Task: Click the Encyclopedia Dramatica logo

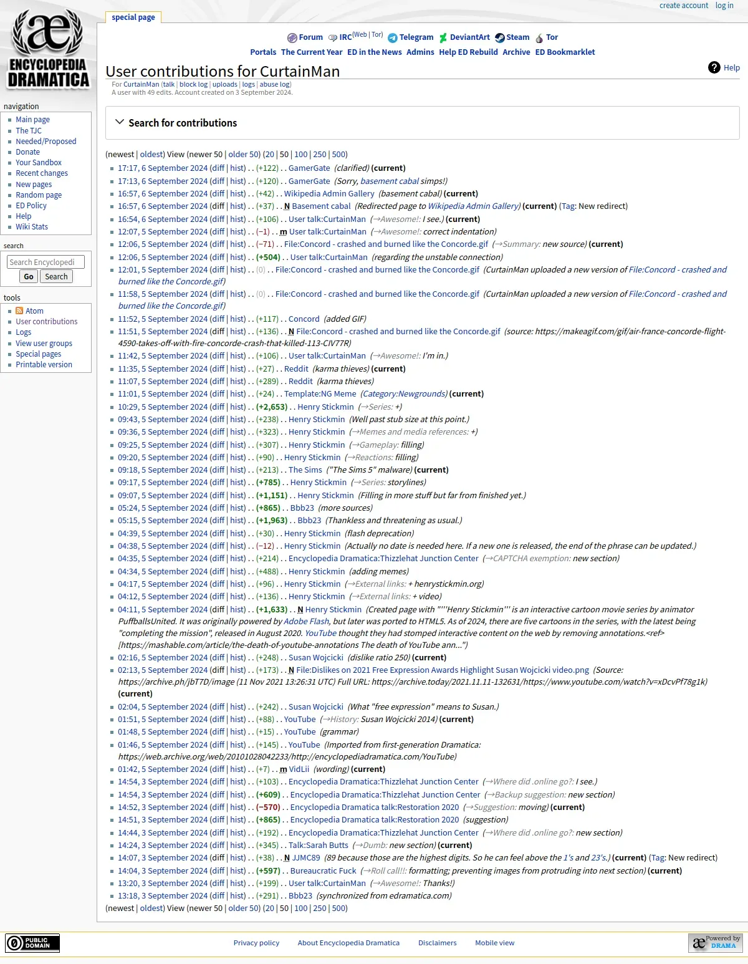Action: point(48,49)
